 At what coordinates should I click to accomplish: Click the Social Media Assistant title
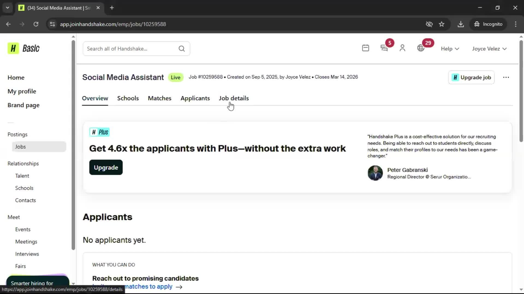point(123,77)
